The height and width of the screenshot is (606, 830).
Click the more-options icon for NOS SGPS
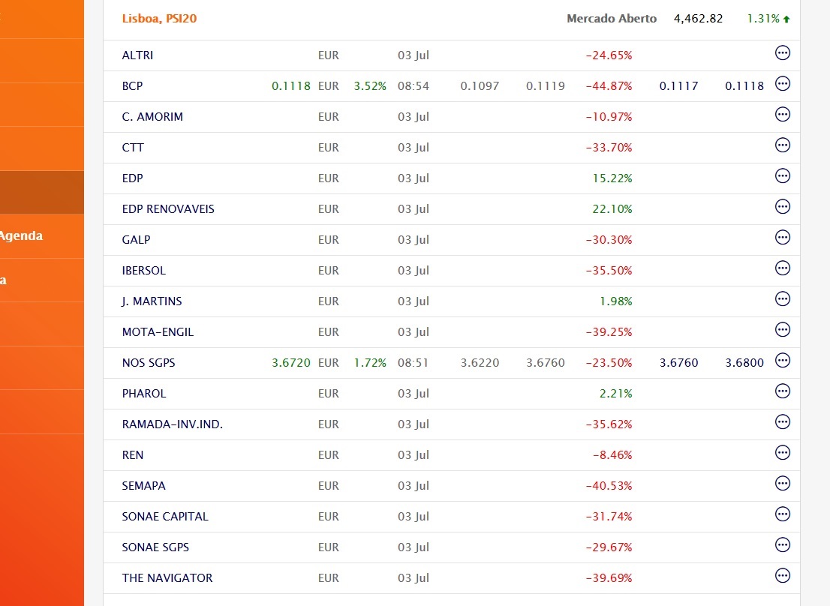(783, 360)
